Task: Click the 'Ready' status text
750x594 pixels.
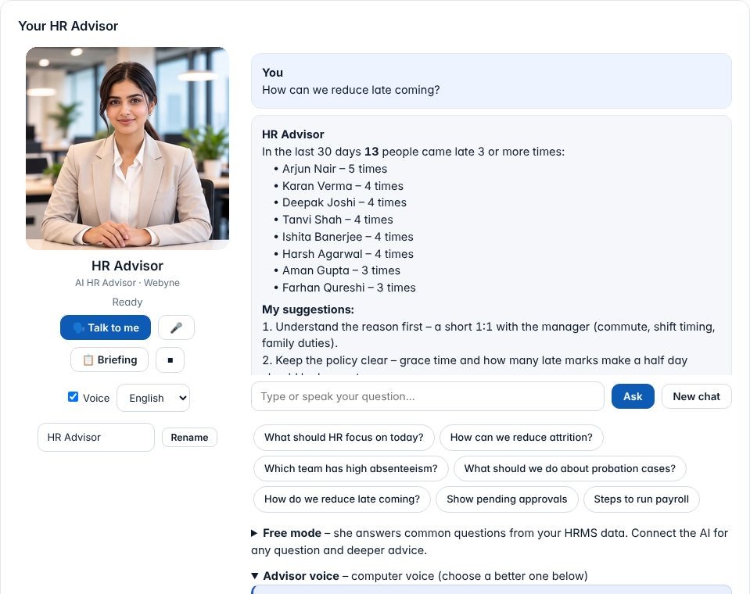Action: pyautogui.click(x=127, y=302)
